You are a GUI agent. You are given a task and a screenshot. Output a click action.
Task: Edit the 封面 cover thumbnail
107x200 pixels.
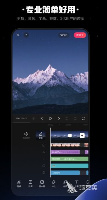[41, 136]
